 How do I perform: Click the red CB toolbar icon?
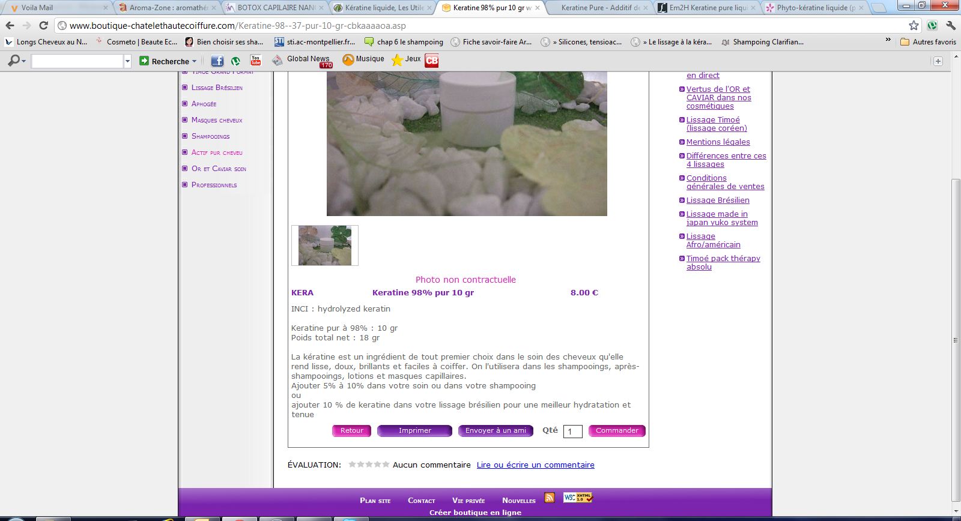tap(432, 60)
